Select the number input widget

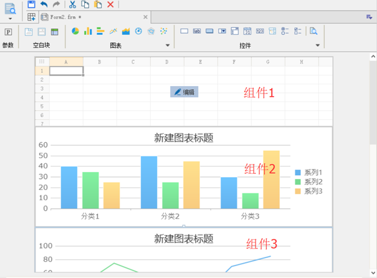[x=260, y=31]
